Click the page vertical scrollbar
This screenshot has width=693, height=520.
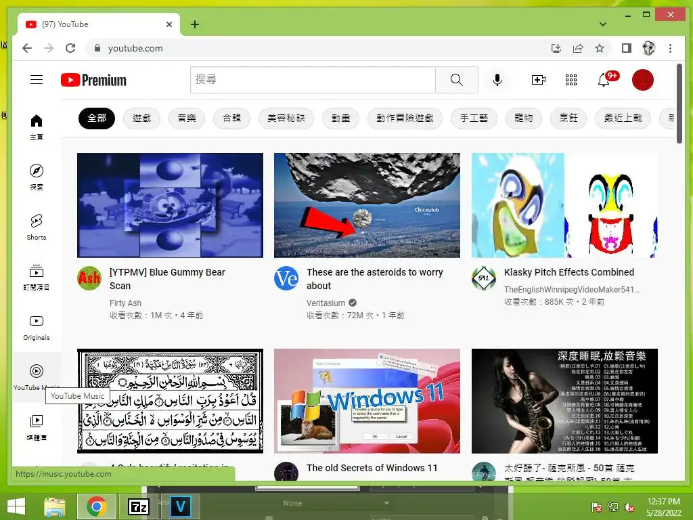pos(679,104)
